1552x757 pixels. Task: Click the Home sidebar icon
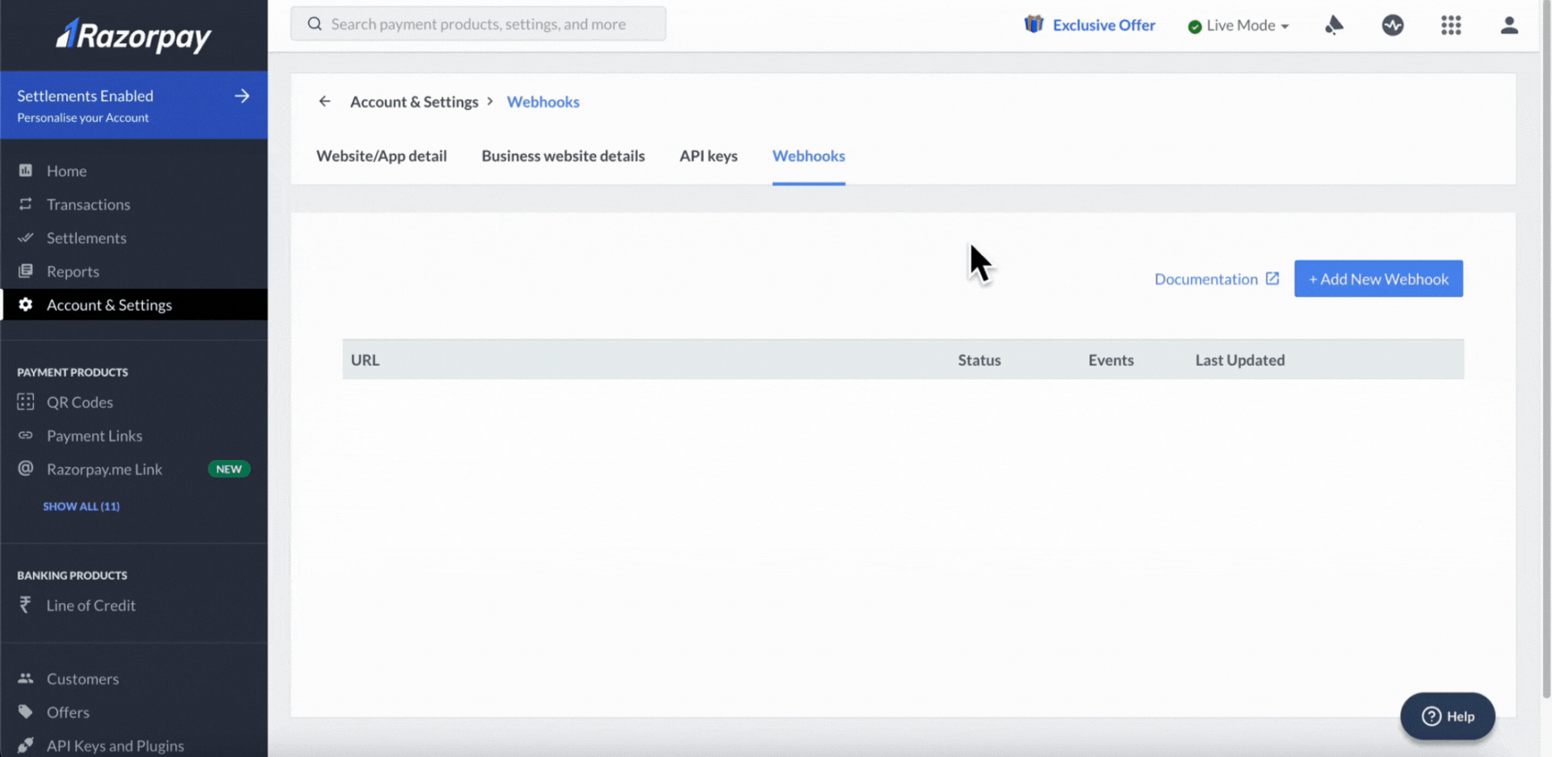coord(26,170)
